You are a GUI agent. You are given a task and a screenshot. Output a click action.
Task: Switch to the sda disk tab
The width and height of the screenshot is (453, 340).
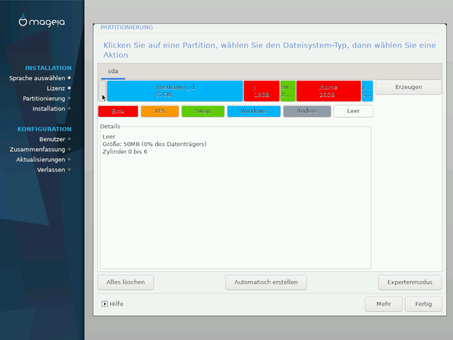pyautogui.click(x=113, y=71)
